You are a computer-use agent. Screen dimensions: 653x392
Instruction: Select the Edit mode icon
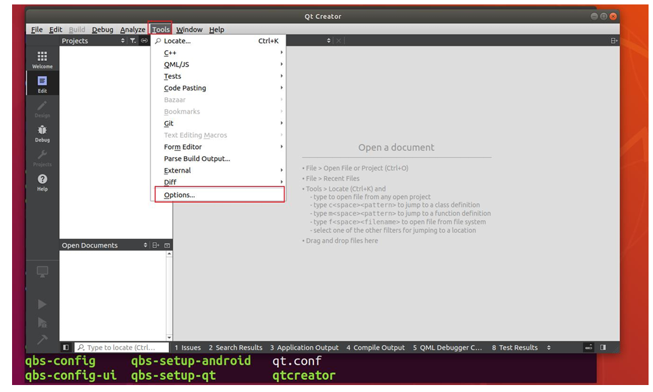[x=42, y=84]
